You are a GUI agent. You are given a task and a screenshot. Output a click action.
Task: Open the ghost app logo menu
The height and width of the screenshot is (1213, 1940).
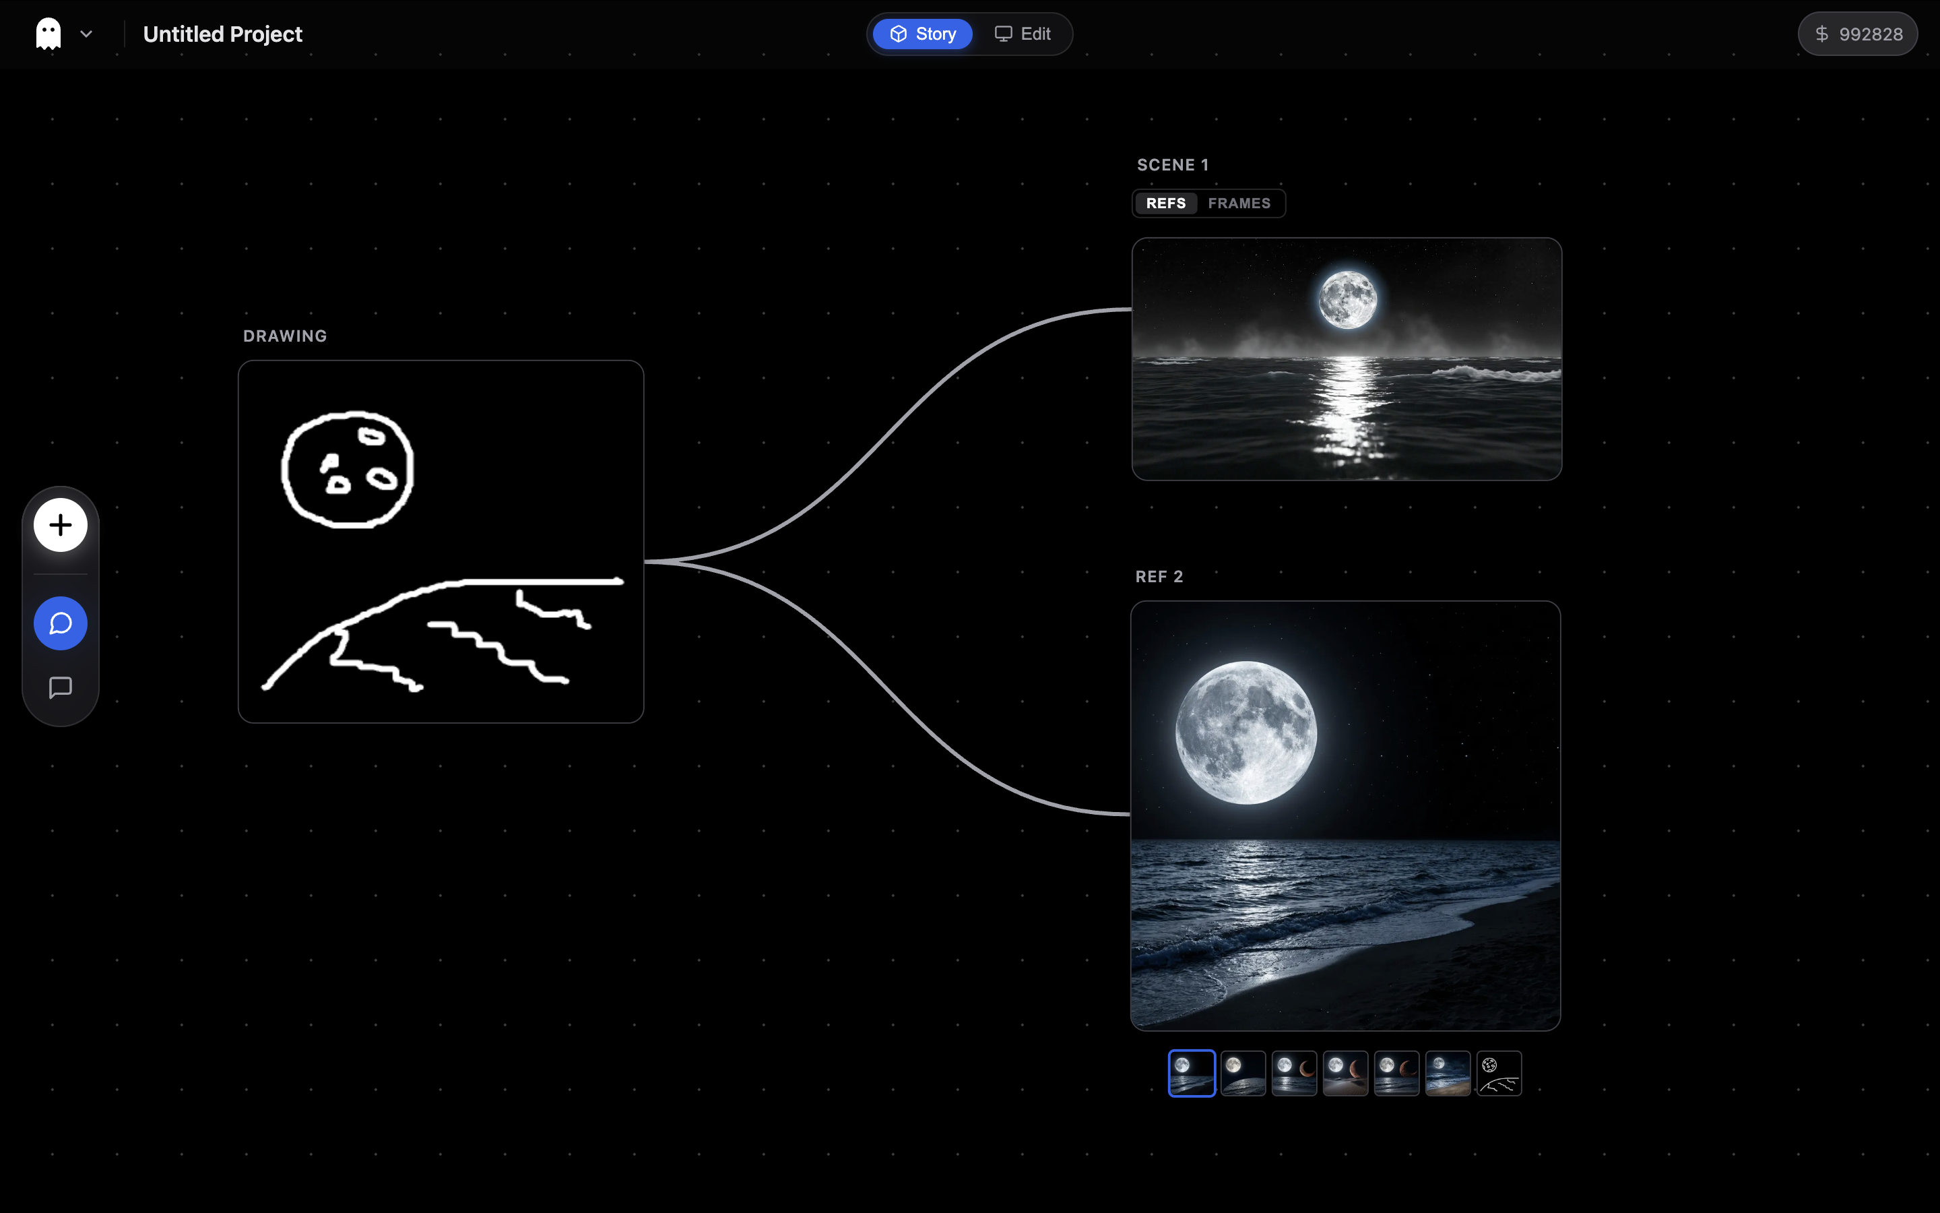tap(48, 33)
